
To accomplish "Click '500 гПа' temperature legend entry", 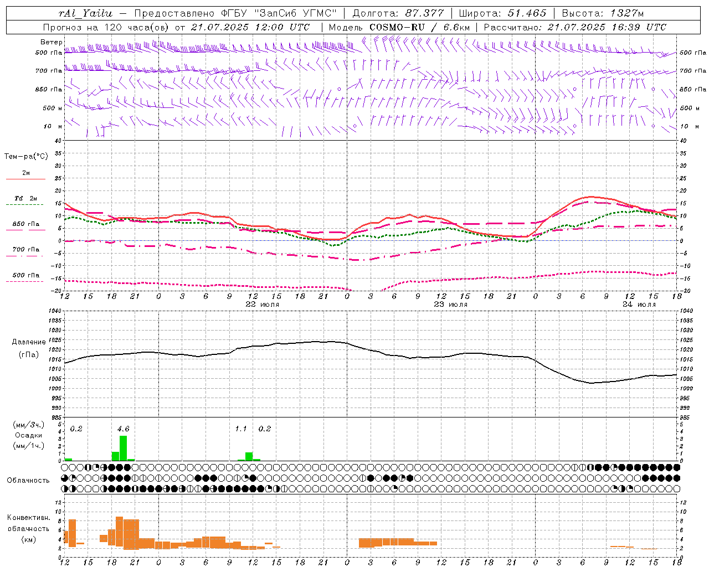I will (x=26, y=275).
